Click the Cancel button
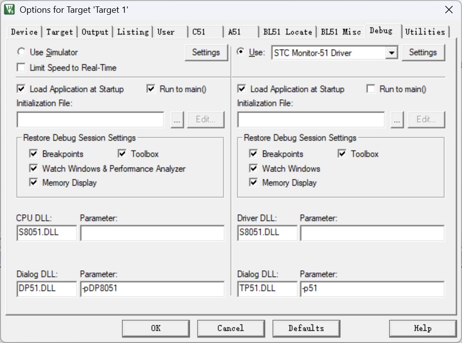Image resolution: width=462 pixels, height=343 pixels. [x=231, y=328]
